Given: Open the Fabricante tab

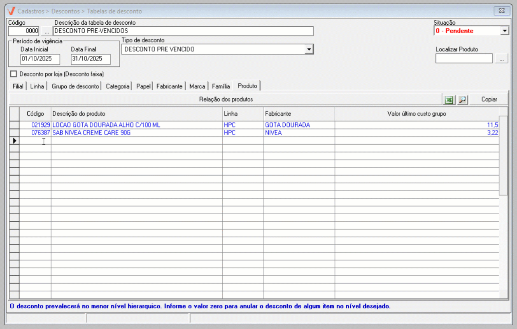Looking at the screenshot, I should click(169, 86).
